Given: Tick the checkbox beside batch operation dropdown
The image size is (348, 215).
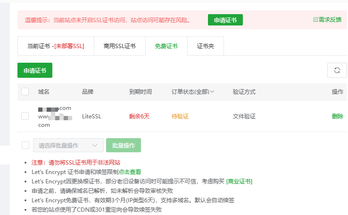Looking at the screenshot, I should 25,145.
